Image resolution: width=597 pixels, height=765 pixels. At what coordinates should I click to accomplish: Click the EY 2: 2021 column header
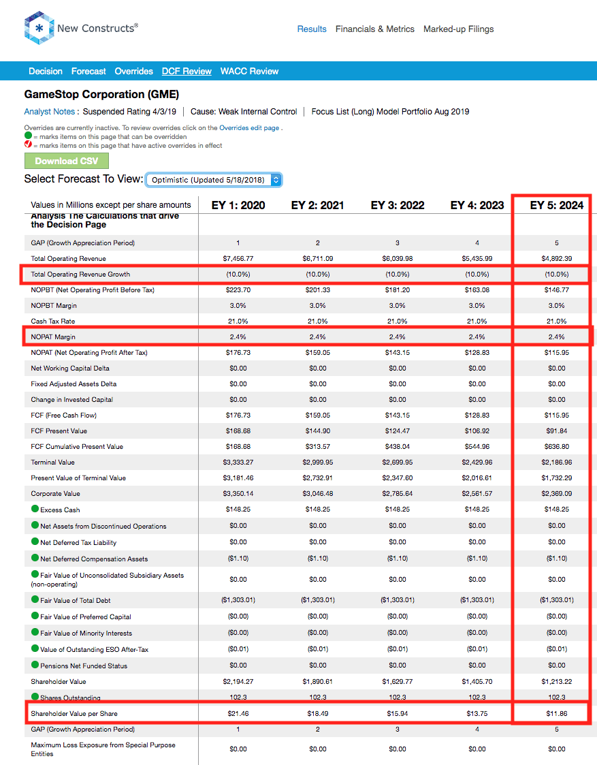tap(318, 206)
